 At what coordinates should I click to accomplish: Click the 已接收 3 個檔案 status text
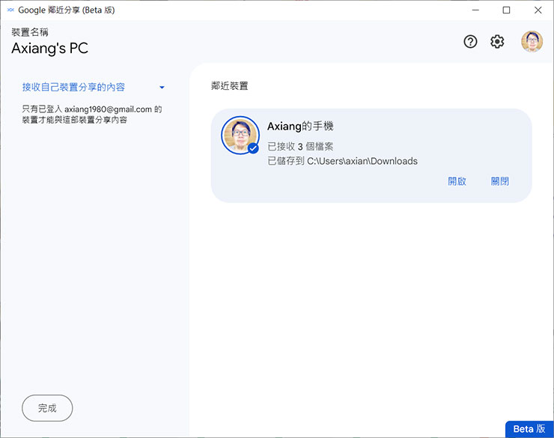coord(300,146)
